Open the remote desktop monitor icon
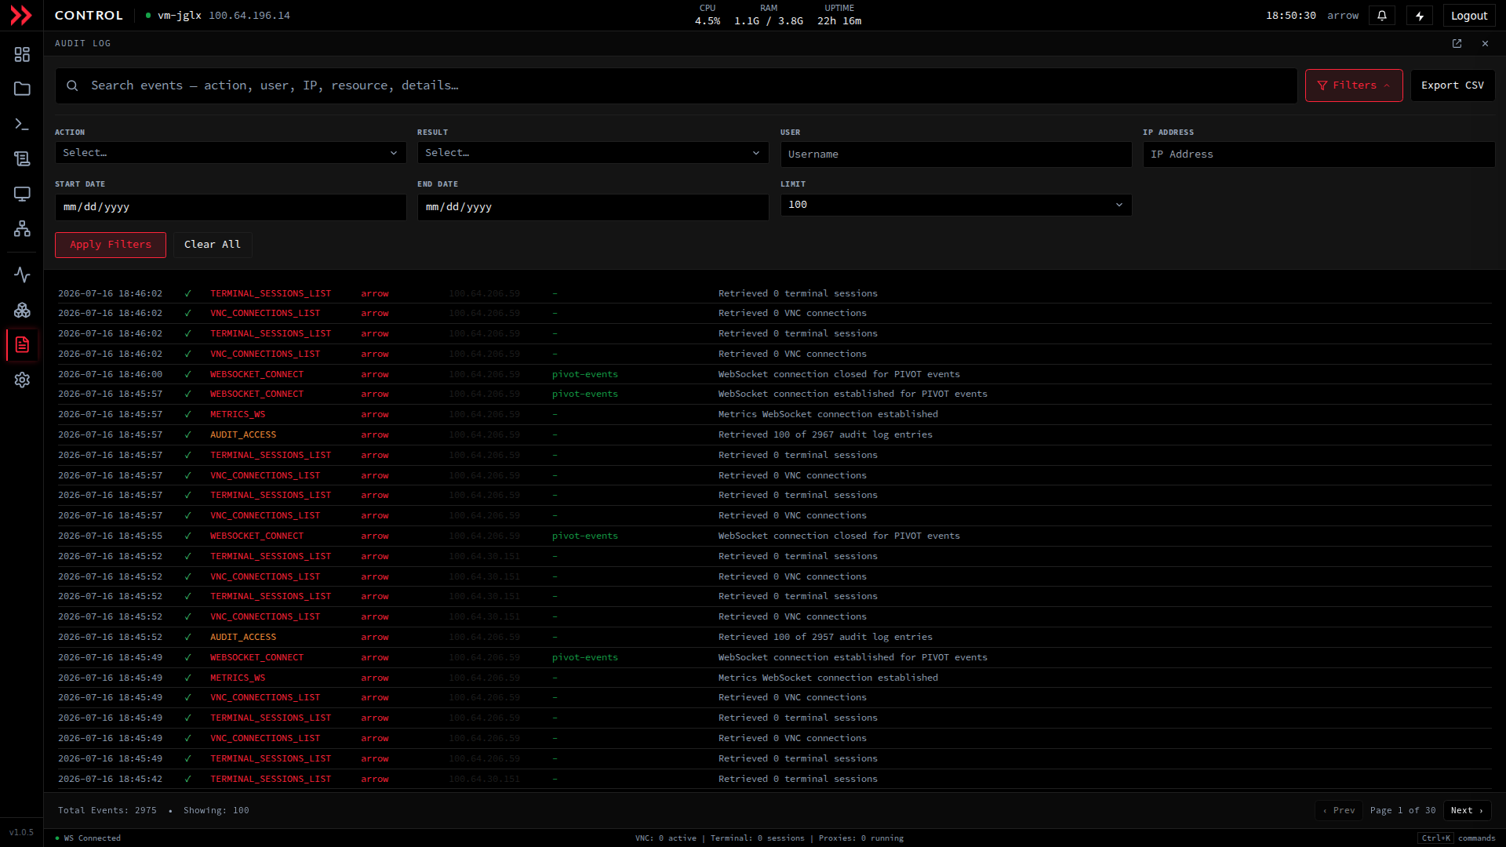1506x847 pixels. pos(22,194)
